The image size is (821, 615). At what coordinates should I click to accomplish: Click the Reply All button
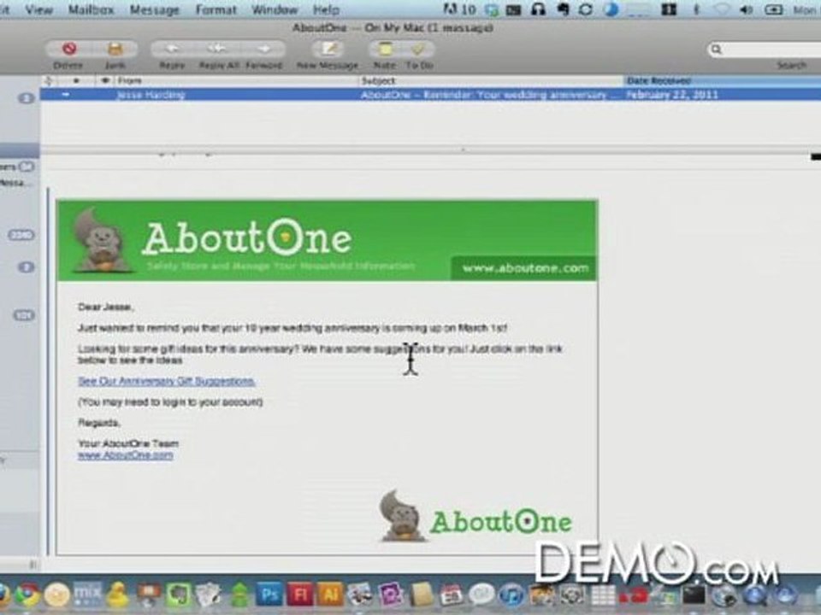pos(218,50)
